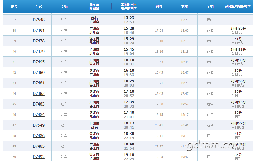256x161 pixels.
Task: View train D7480 schedule
Action: pos(39,72)
